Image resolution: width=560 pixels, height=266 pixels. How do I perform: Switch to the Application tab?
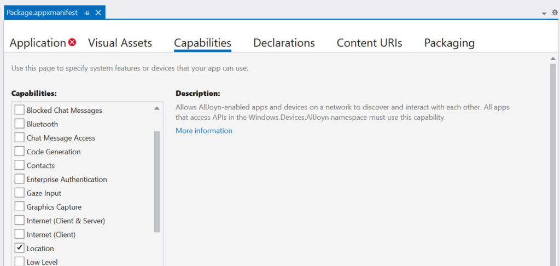[38, 43]
